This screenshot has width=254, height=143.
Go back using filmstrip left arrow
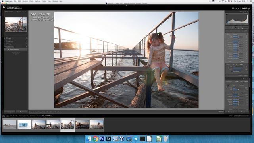point(14,116)
